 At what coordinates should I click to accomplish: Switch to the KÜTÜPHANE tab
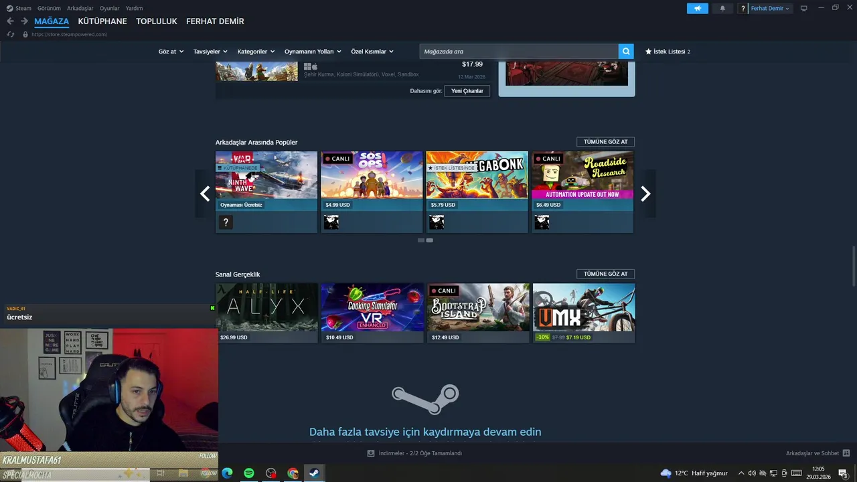(x=102, y=21)
